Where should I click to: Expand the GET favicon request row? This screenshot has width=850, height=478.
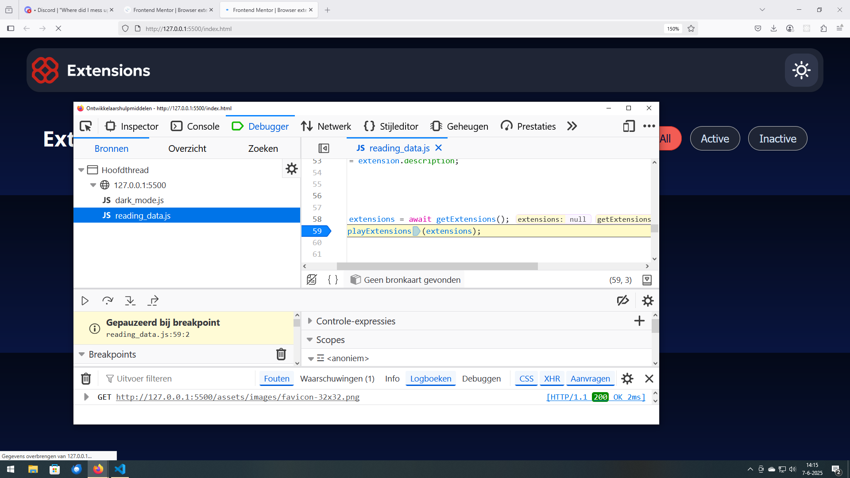tap(86, 397)
